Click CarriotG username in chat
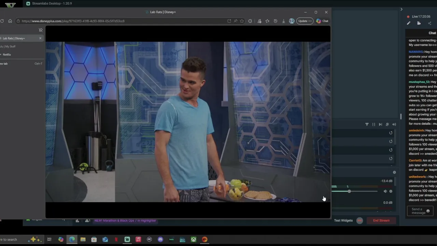Screen dimensions: 437x246 point(415,160)
